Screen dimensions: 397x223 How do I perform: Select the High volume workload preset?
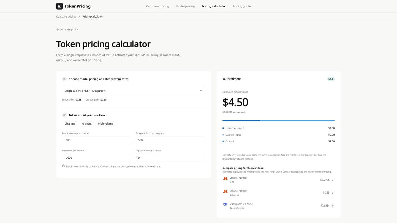105,124
